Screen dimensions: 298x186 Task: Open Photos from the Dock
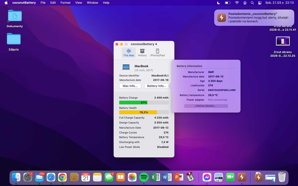click(x=132, y=177)
